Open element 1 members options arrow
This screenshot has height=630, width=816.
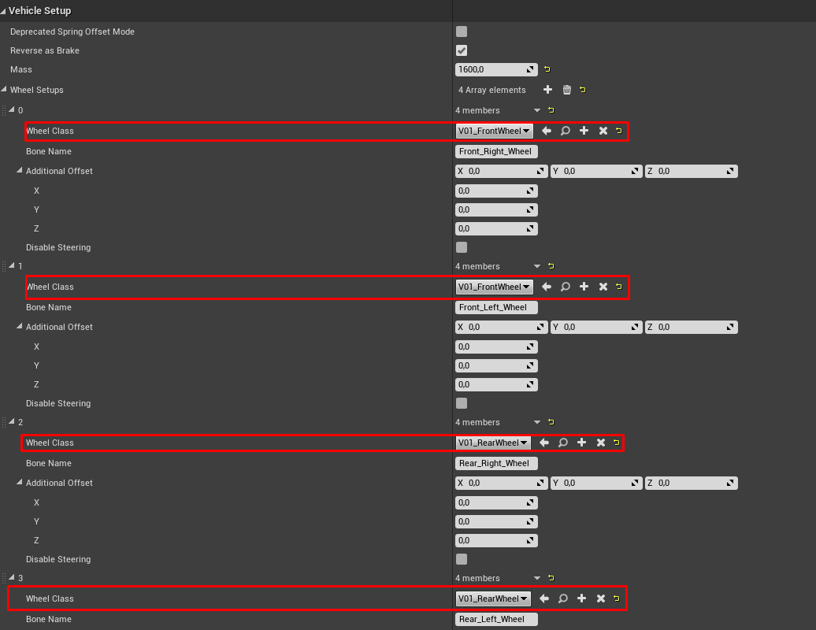click(x=537, y=266)
